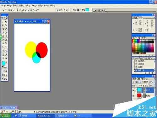Screen dimensions: 157x118
Task: Select the History Brush tool
Action: 6,36
